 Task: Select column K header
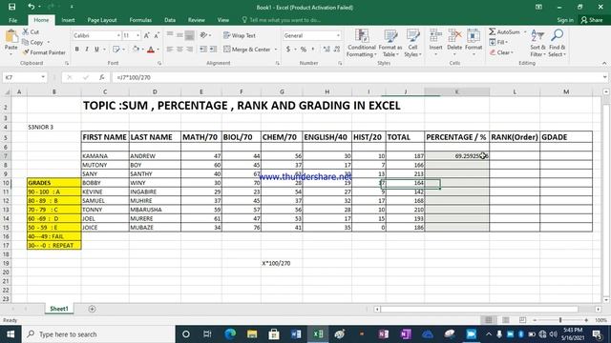coord(456,91)
